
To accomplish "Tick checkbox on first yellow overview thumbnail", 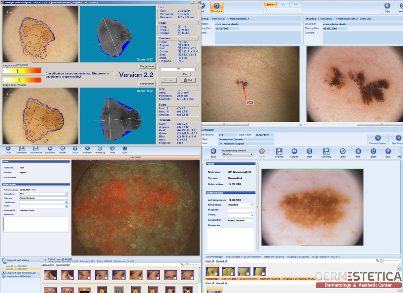I will [217, 274].
